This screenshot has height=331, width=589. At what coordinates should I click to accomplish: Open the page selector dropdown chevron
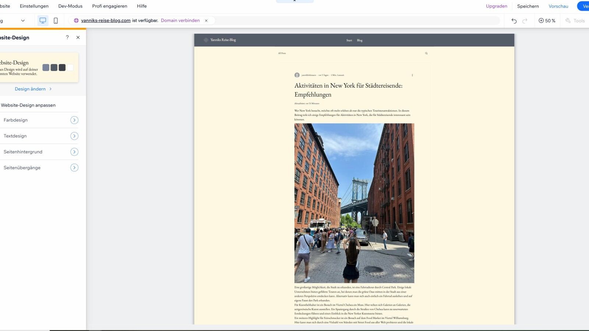[23, 21]
